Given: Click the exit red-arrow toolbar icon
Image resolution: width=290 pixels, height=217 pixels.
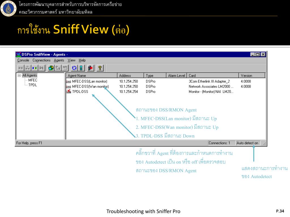Looking at the screenshot, I should click(90, 68).
